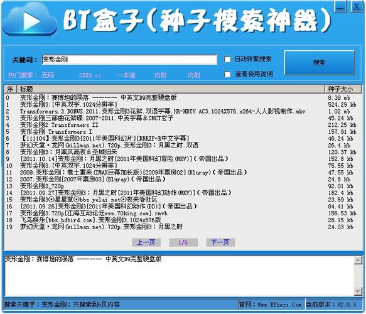Click scroll-down arrow in bottom text box
Image resolution: width=366 pixels, height=314 pixels.
358,291
